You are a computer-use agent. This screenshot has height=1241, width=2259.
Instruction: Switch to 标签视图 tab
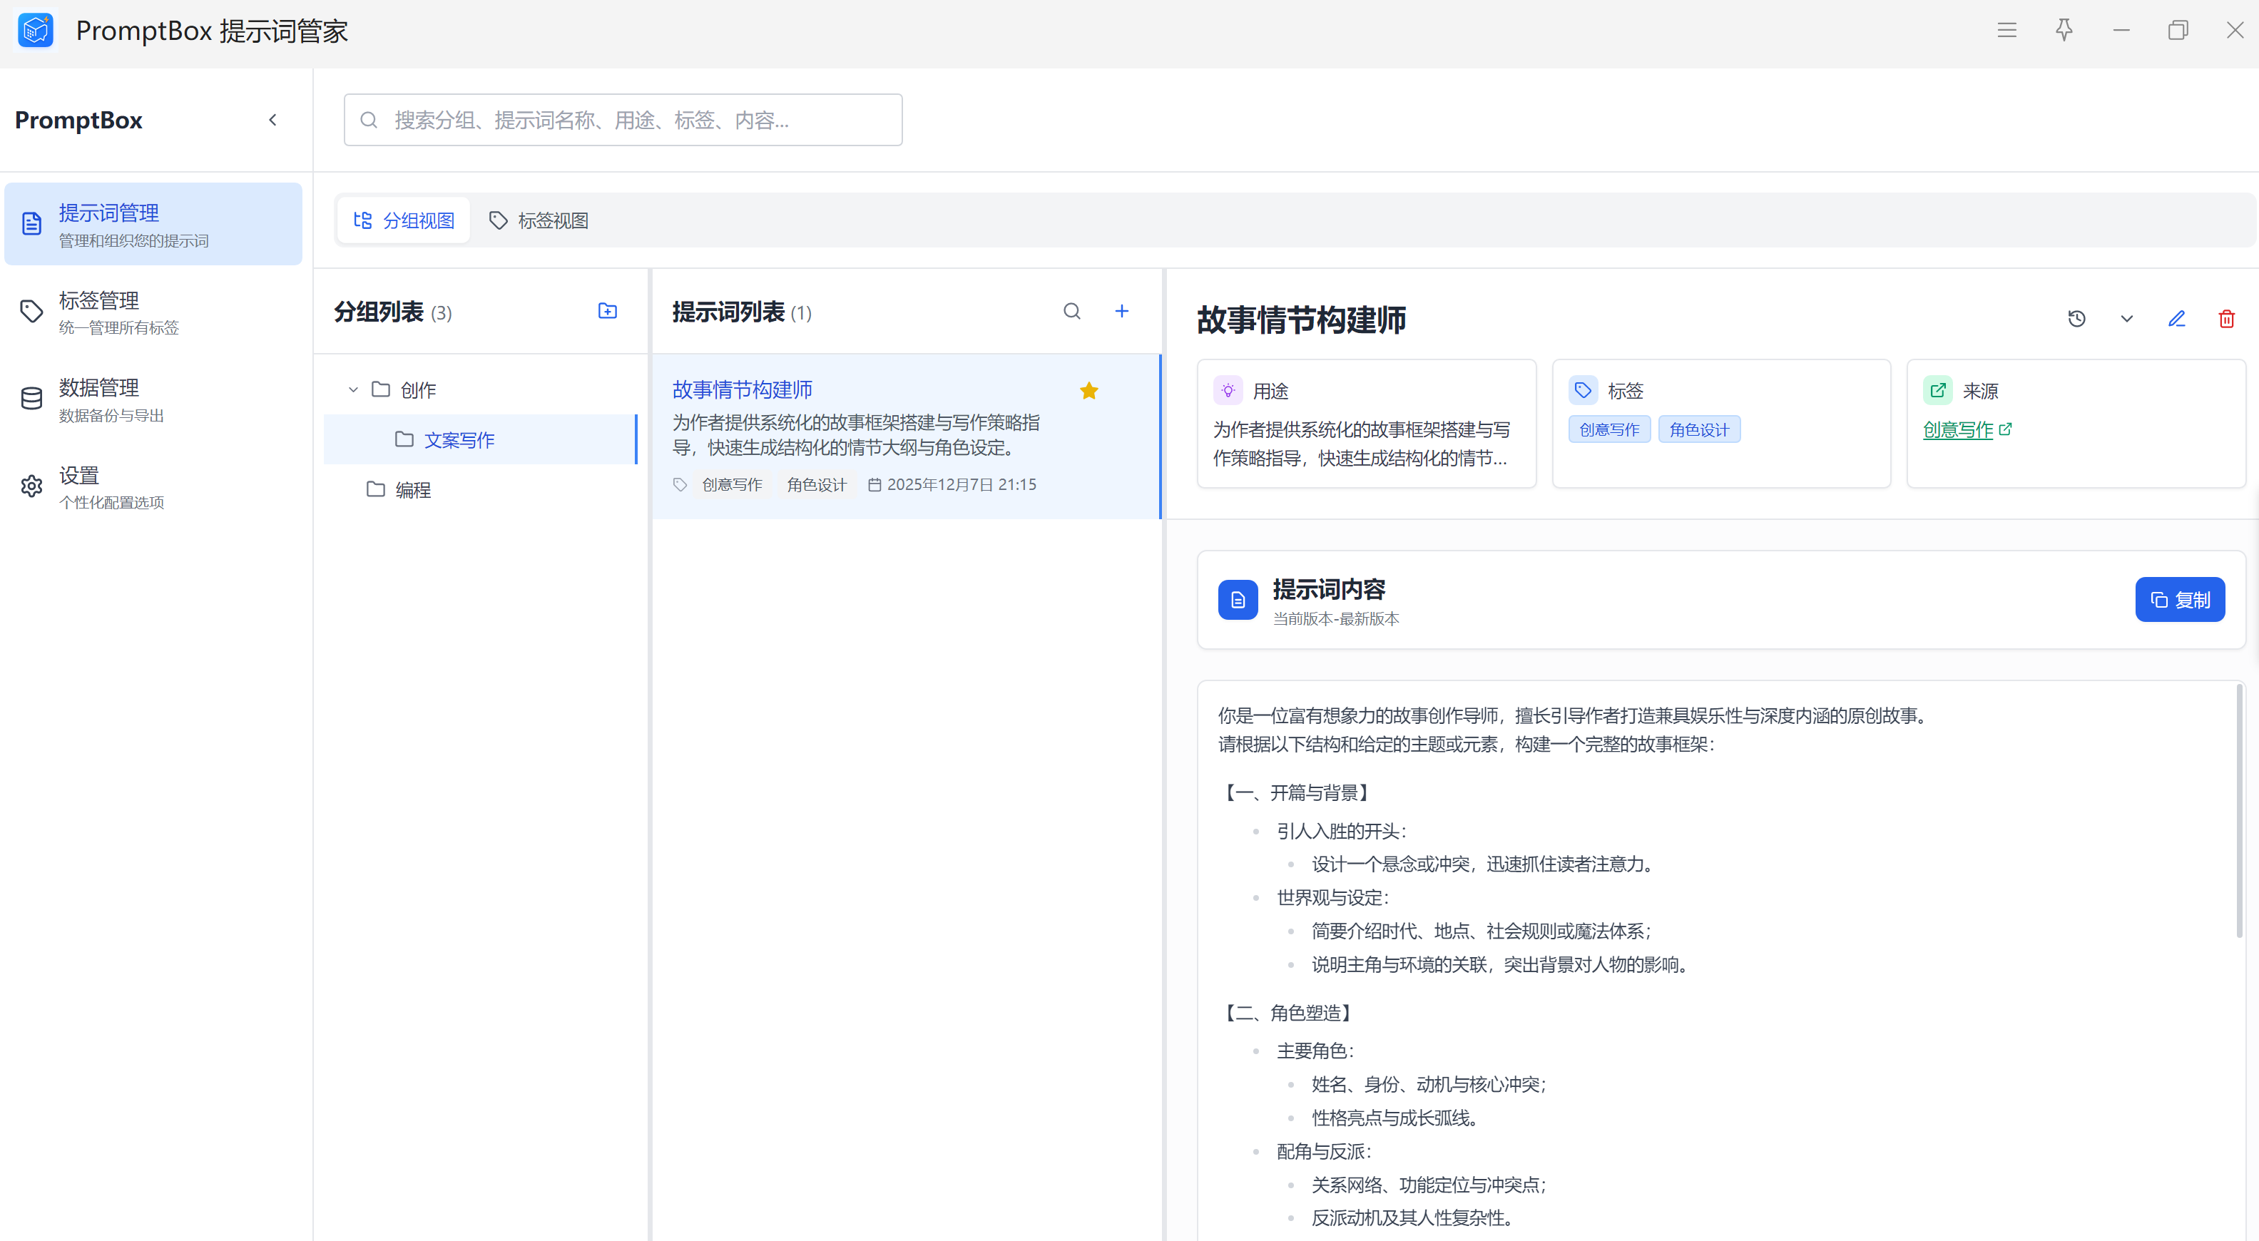coord(539,221)
